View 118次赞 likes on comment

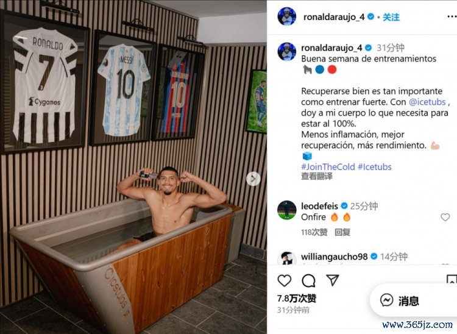(314, 232)
